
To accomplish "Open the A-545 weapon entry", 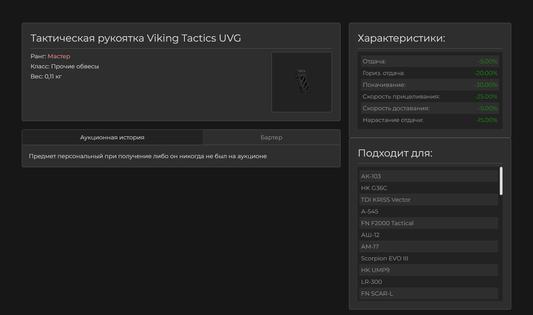I will click(x=429, y=211).
